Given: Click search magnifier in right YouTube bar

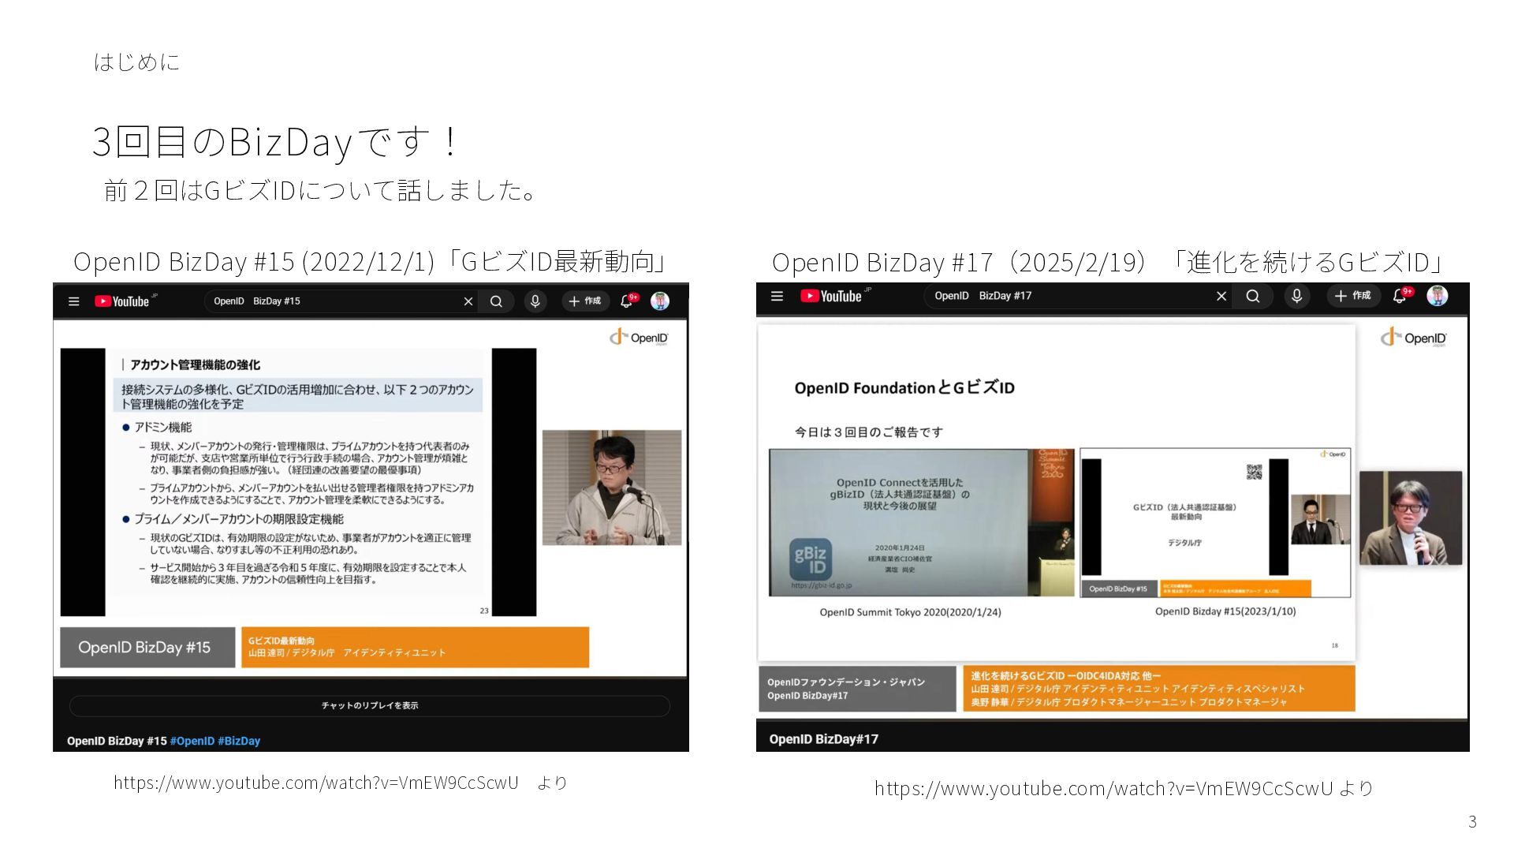Looking at the screenshot, I should coord(1253,296).
